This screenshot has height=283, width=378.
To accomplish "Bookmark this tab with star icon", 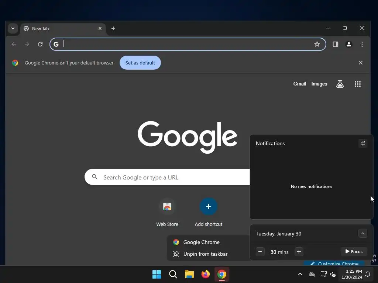I will (317, 44).
